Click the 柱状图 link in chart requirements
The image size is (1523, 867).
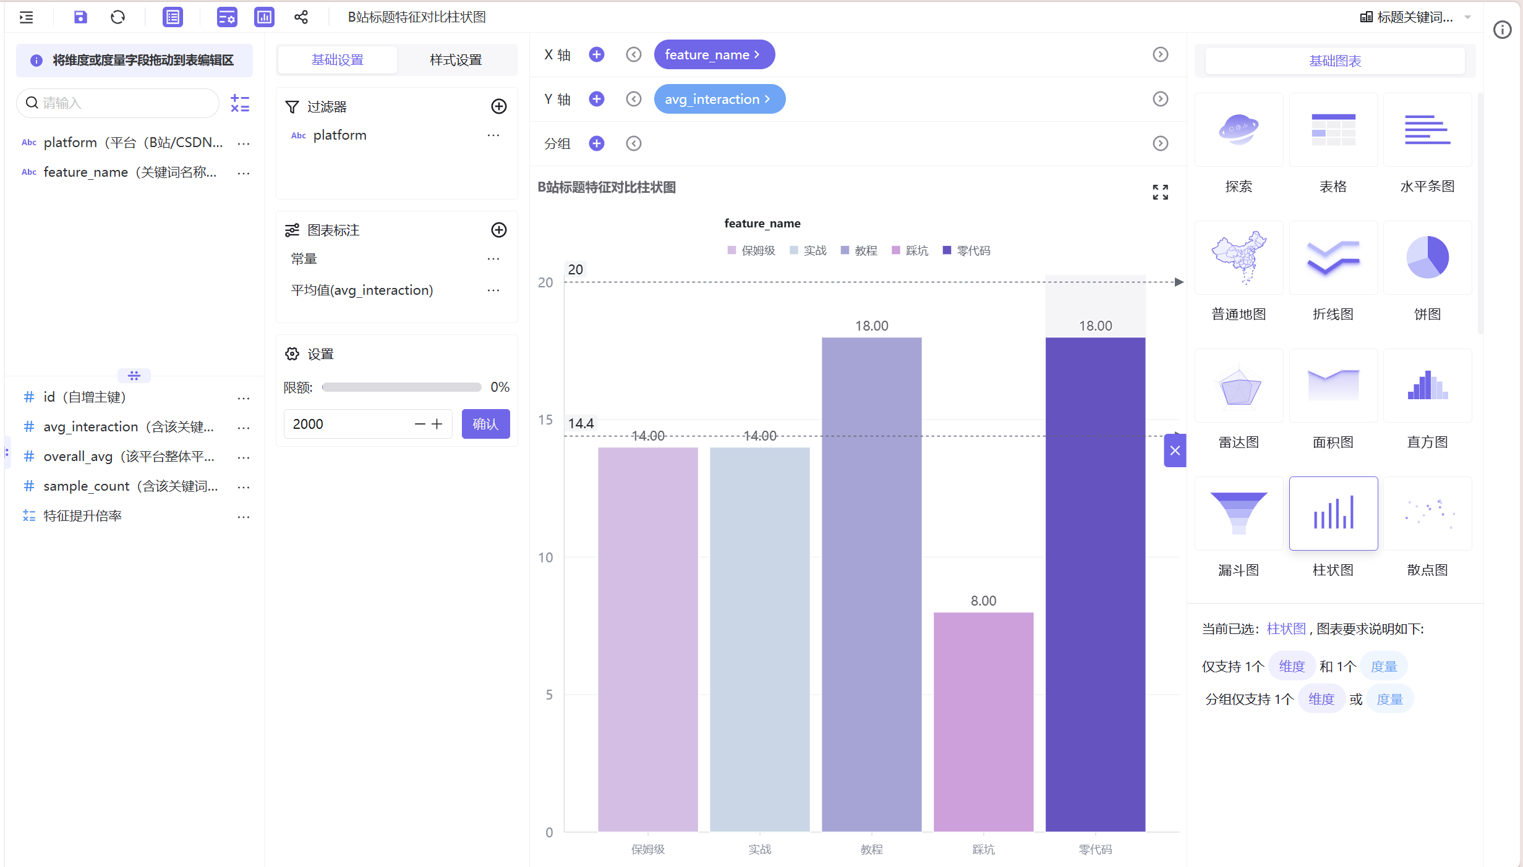1286,629
